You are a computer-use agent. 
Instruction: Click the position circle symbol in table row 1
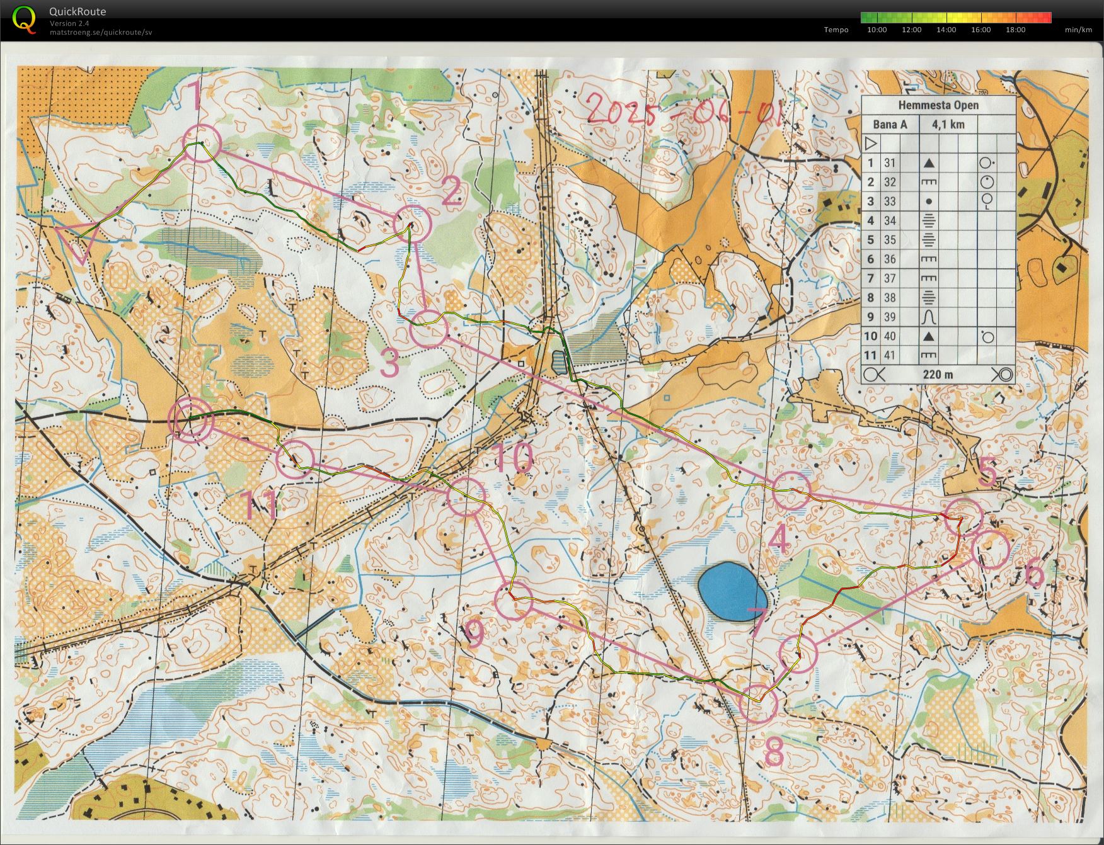[x=987, y=163]
